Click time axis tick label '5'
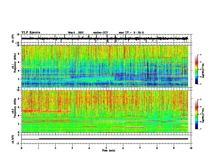Image resolution: width=215 pixels, height=166 pixels. tap(106, 148)
